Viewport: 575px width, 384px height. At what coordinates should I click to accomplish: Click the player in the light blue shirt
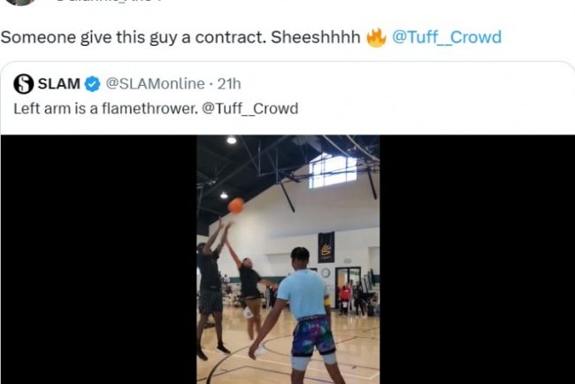303,315
